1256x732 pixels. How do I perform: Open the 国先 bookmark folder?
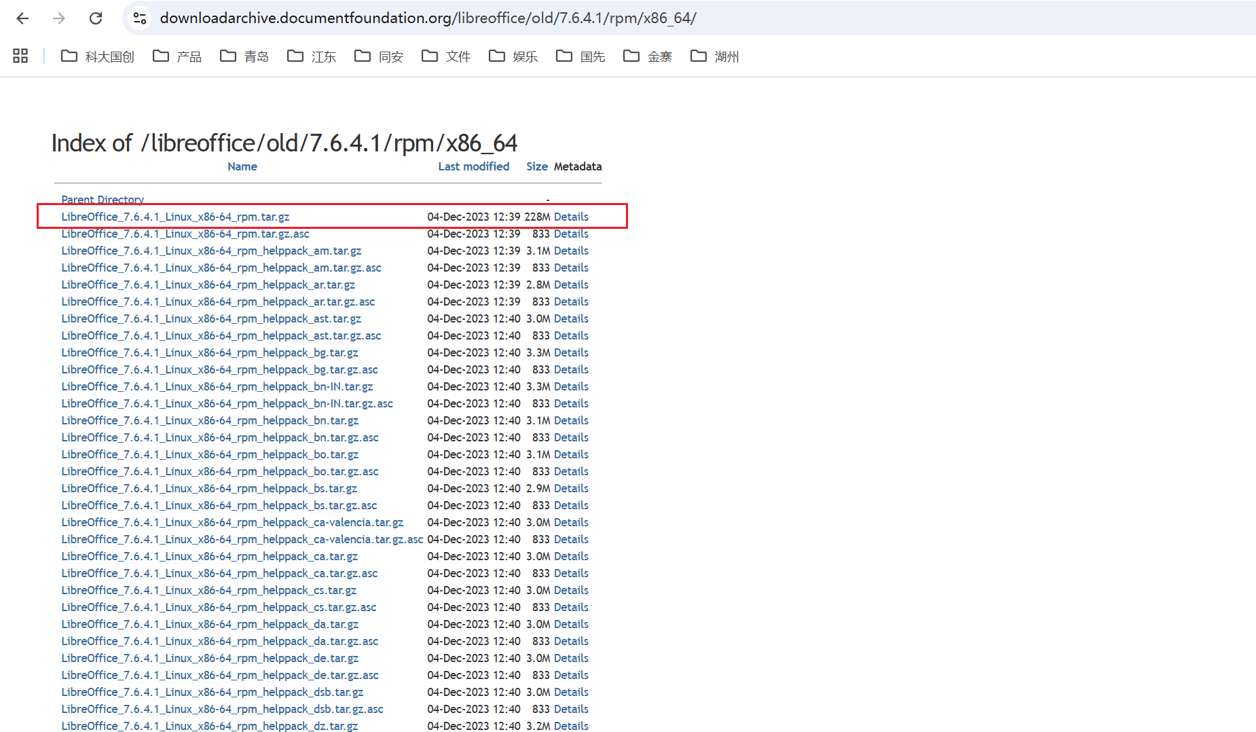click(x=580, y=56)
